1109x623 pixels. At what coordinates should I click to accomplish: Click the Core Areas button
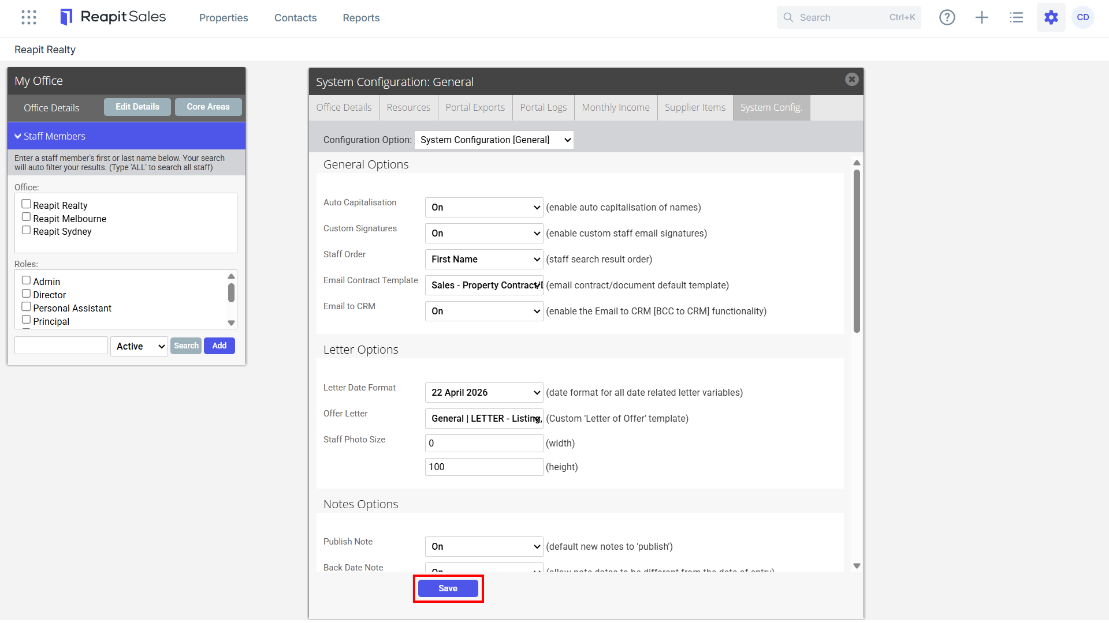209,107
